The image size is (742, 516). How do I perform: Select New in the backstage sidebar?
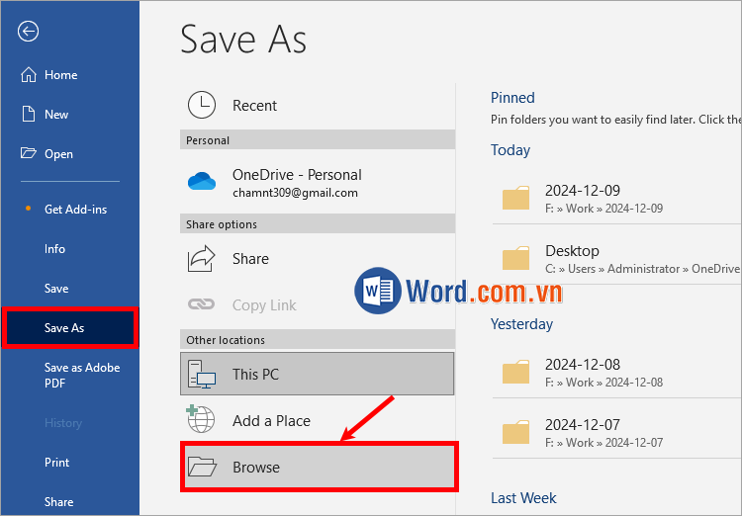(x=70, y=114)
